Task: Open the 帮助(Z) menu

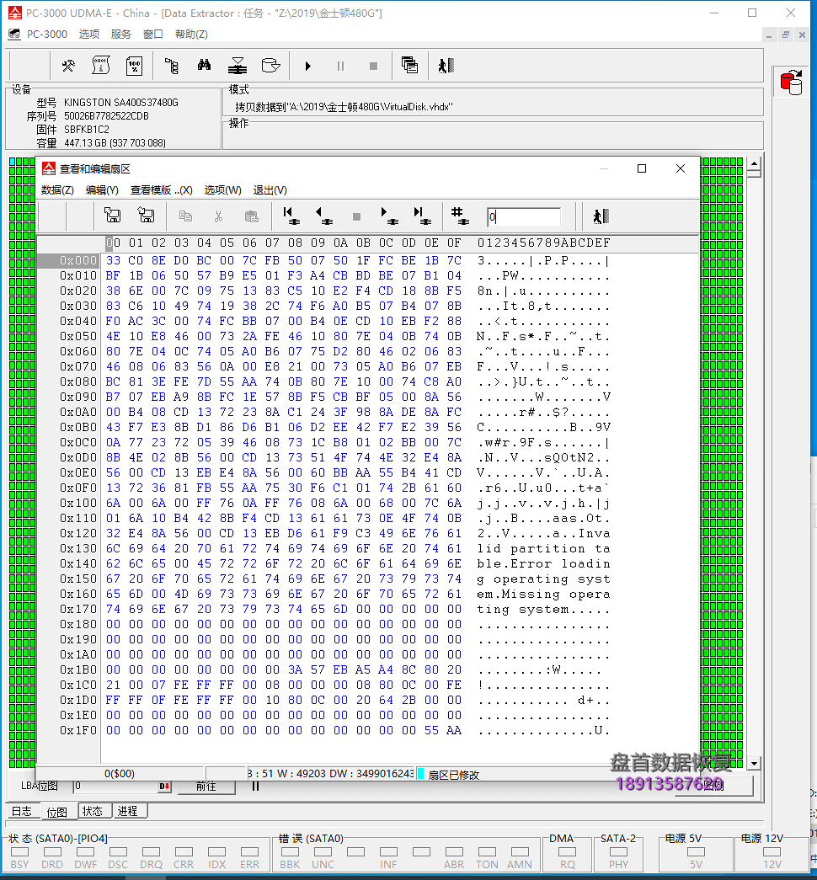Action: pos(191,35)
